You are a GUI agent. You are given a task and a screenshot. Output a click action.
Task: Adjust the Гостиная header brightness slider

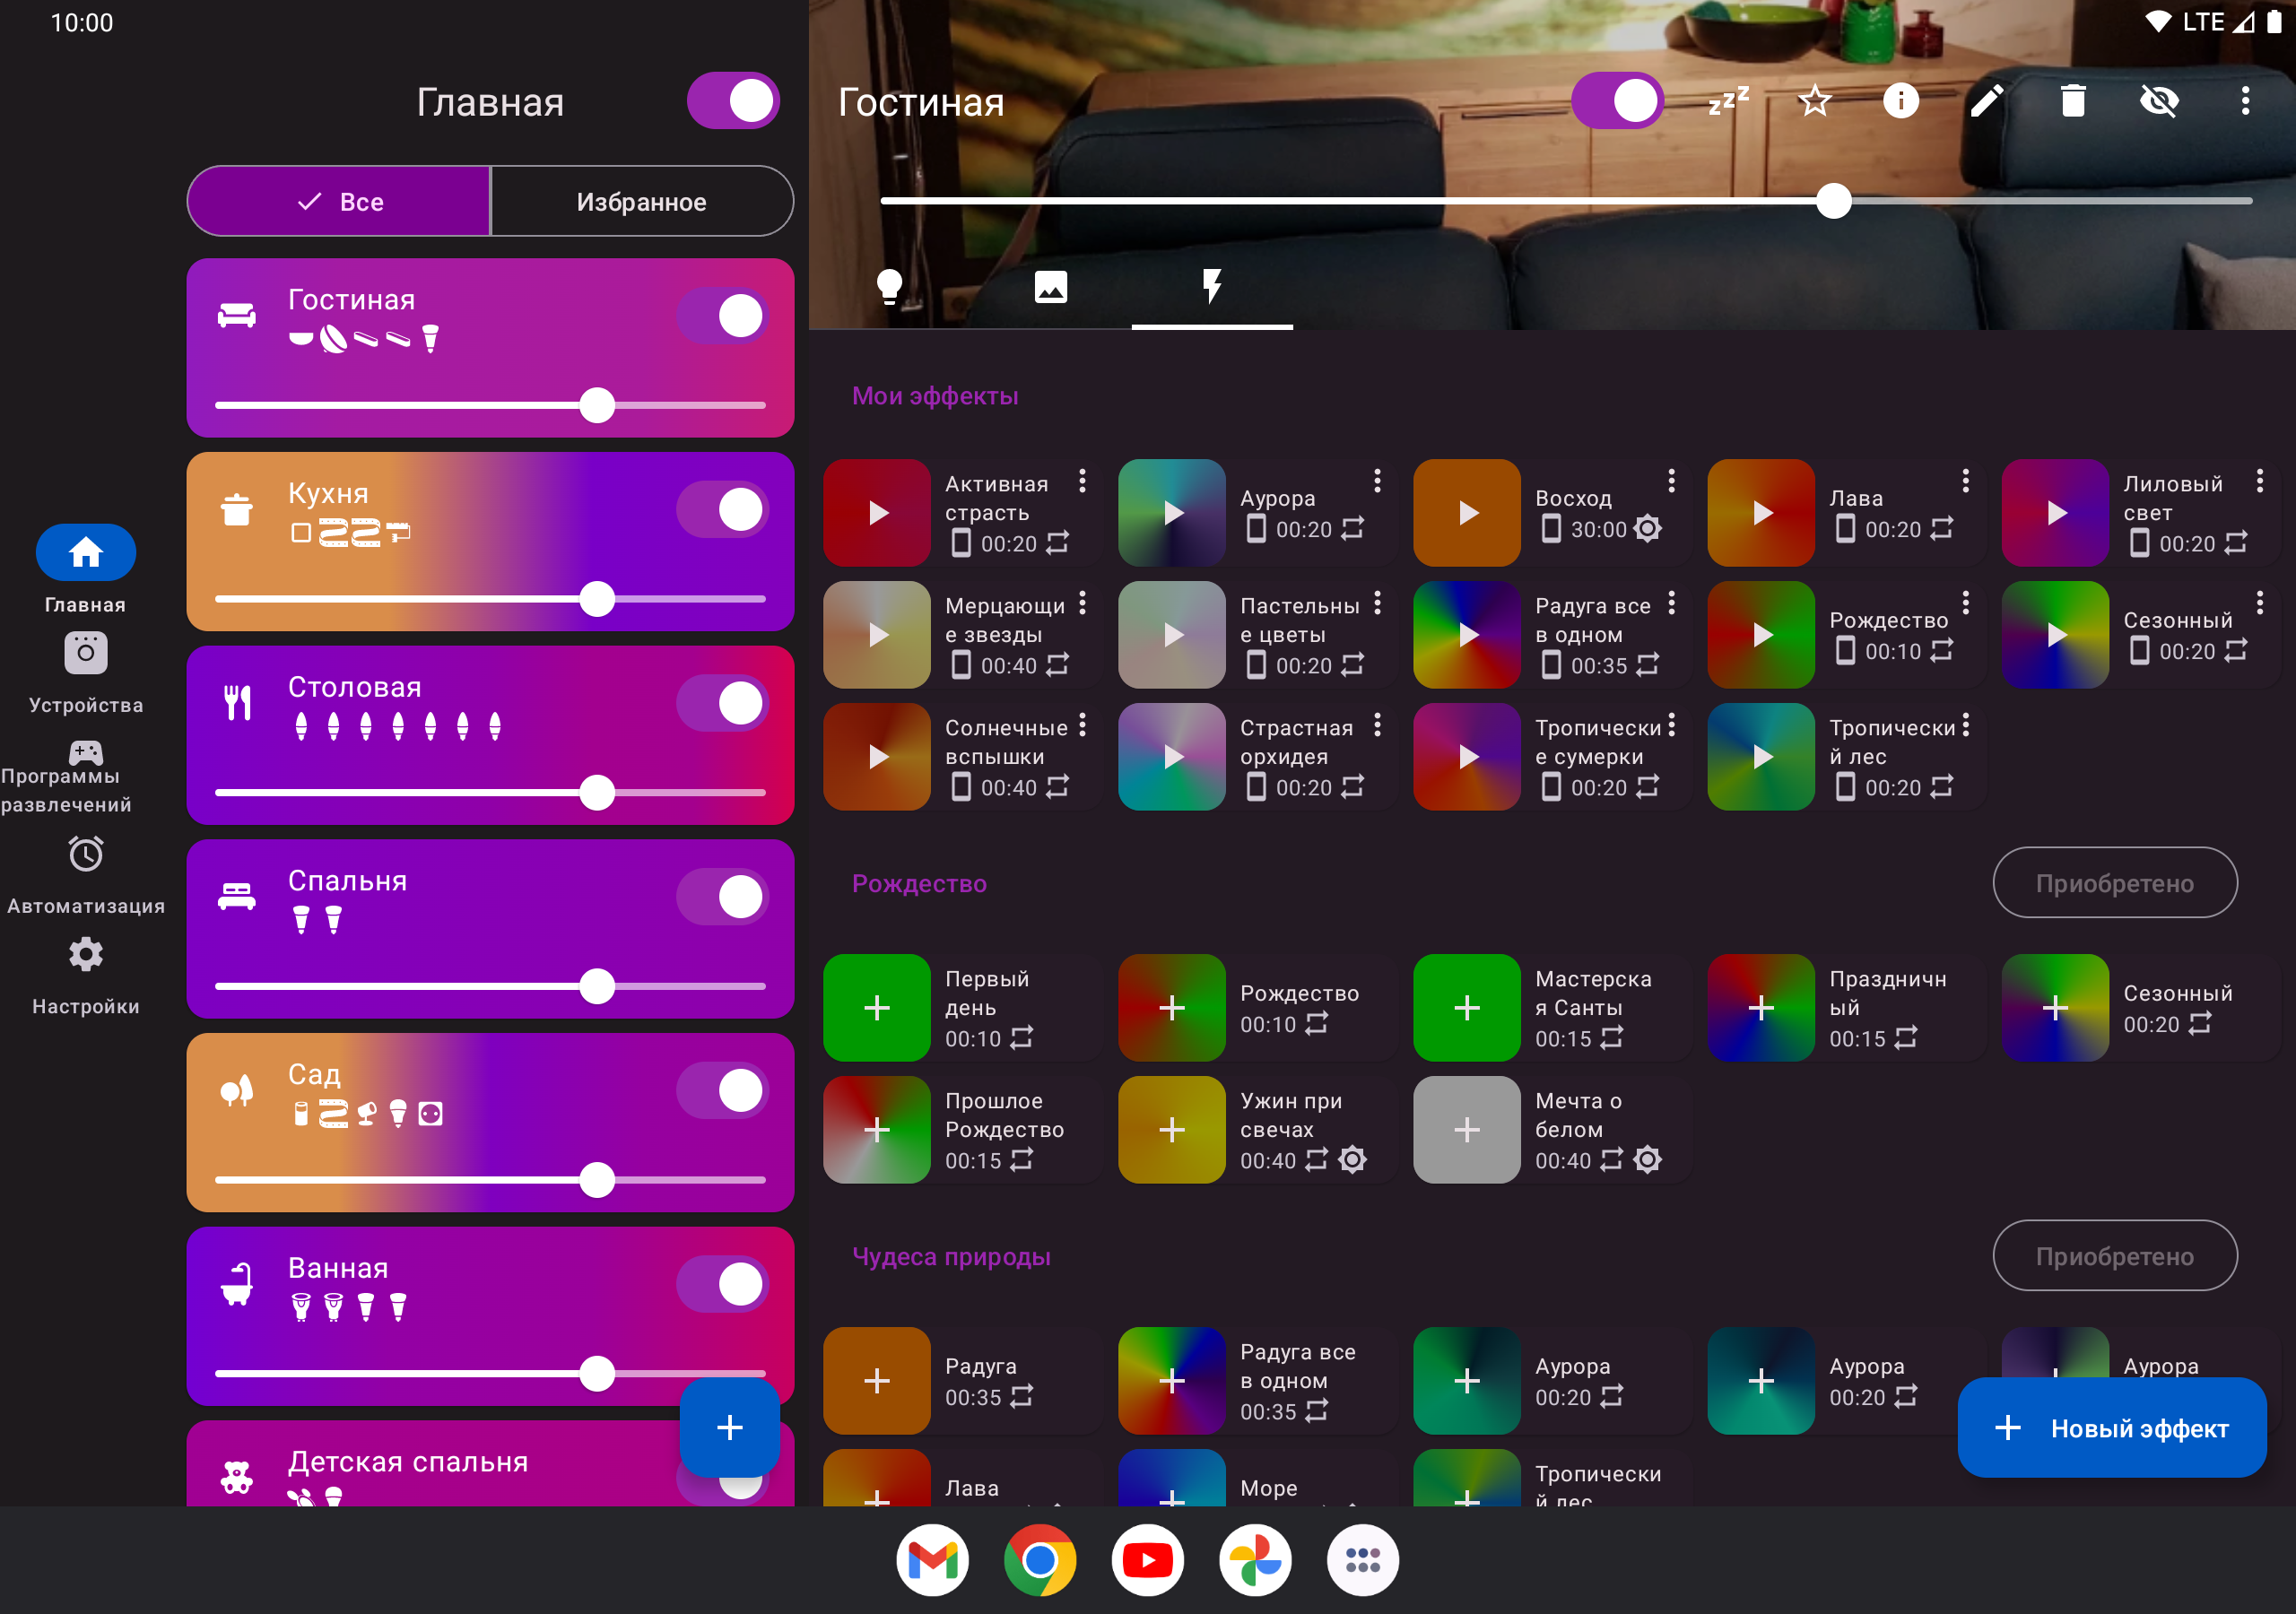(x=1833, y=202)
